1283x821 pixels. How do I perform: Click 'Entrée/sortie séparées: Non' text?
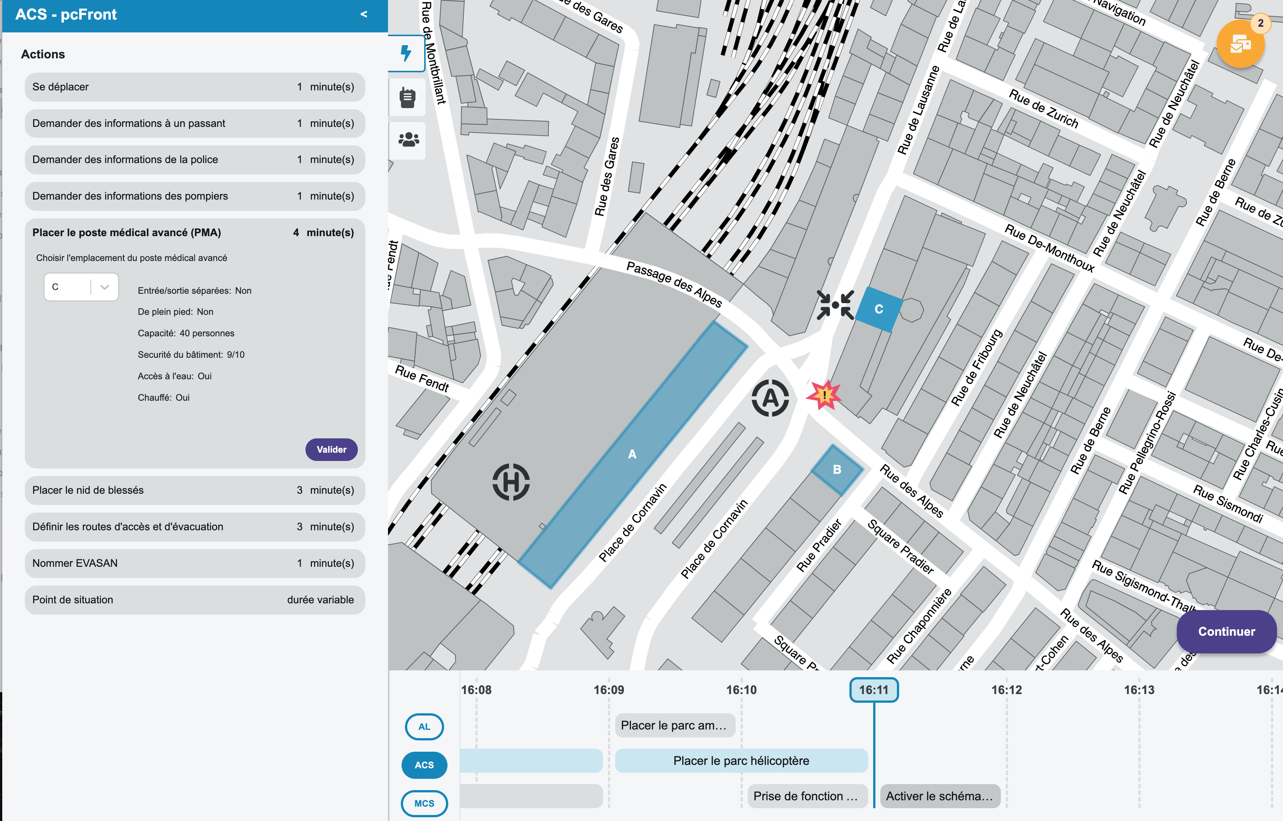[195, 290]
